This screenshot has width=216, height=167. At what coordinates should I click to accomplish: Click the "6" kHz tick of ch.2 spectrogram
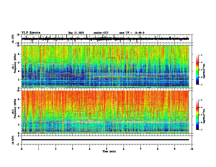(19, 108)
